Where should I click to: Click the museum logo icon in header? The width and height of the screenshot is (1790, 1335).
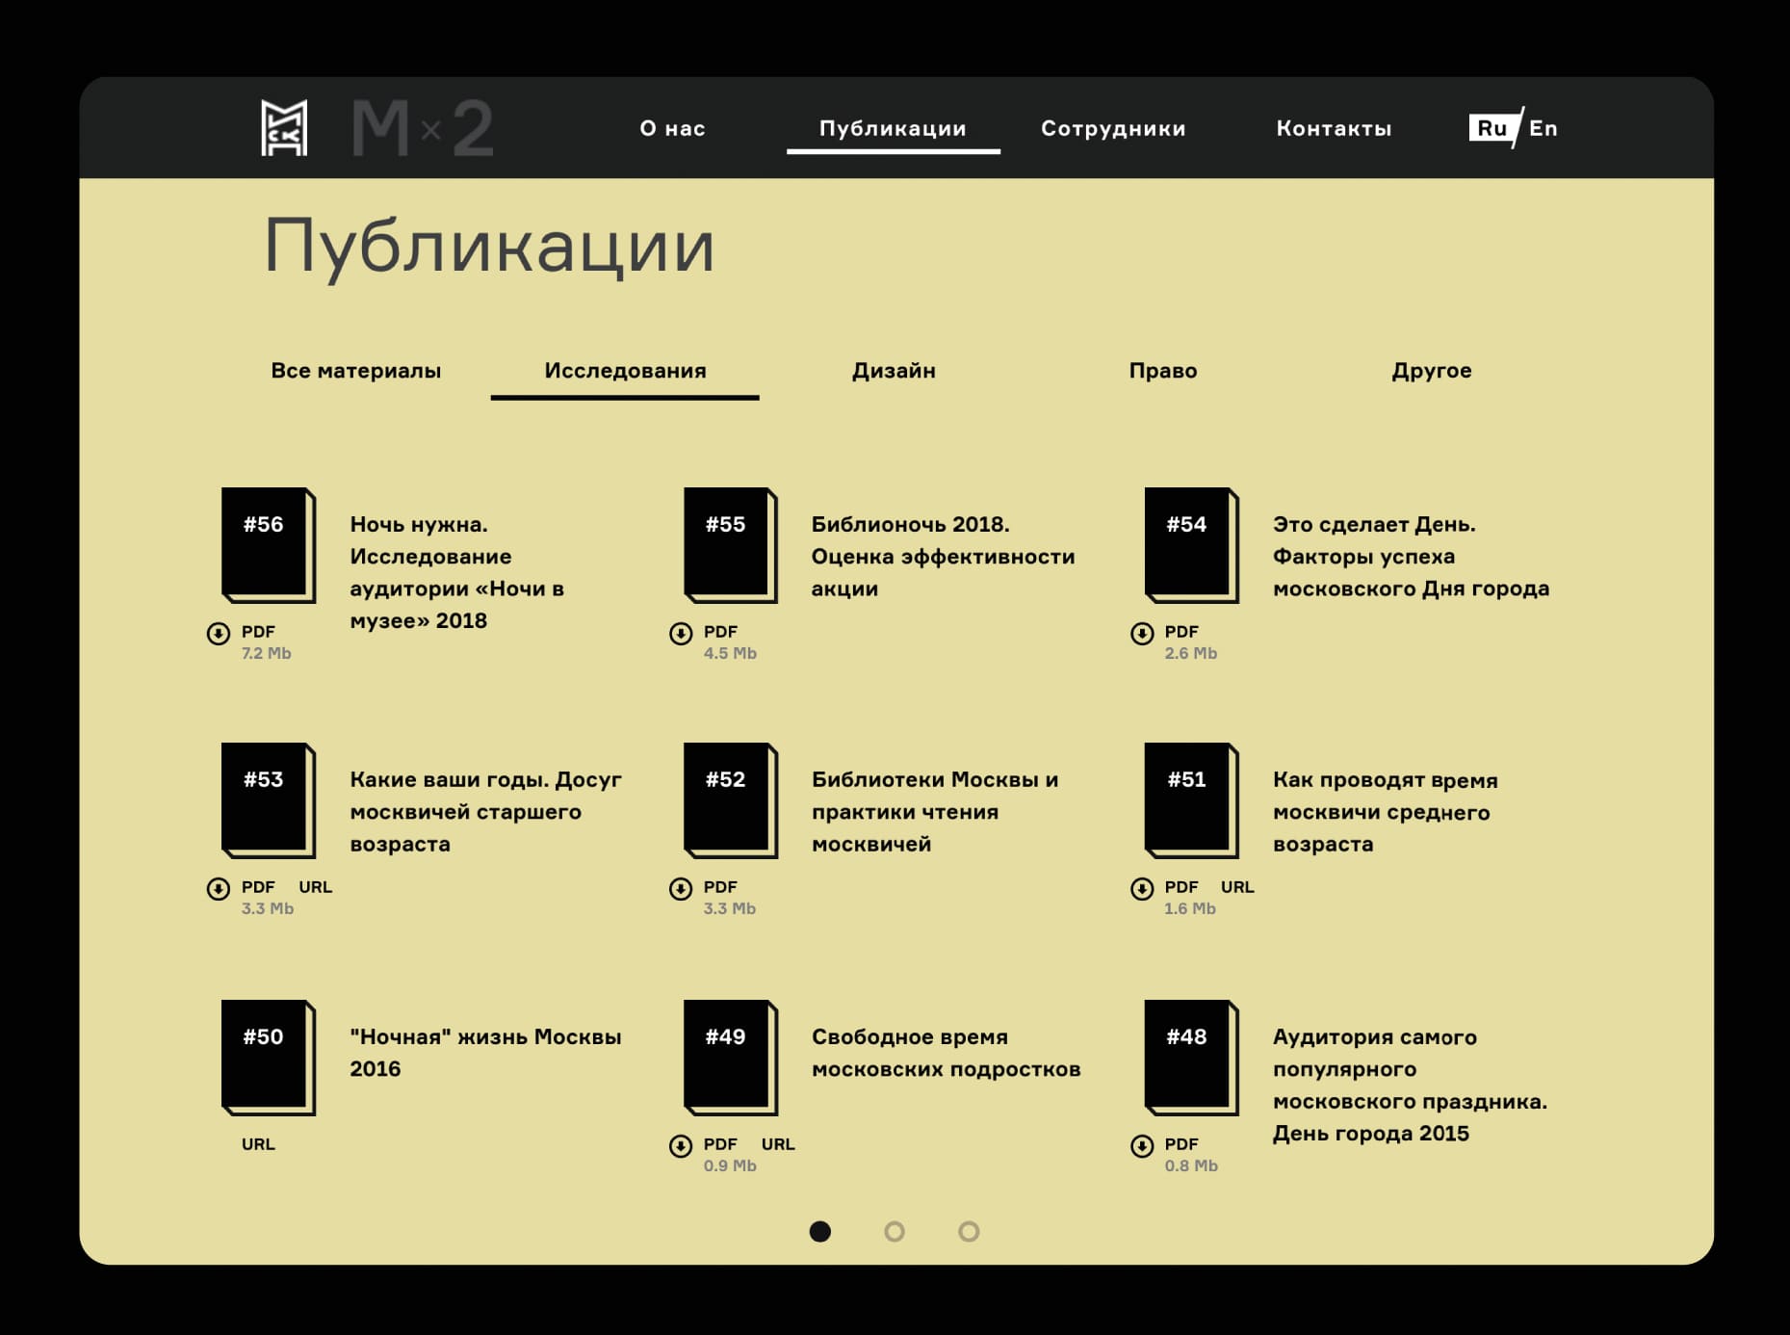pos(284,128)
